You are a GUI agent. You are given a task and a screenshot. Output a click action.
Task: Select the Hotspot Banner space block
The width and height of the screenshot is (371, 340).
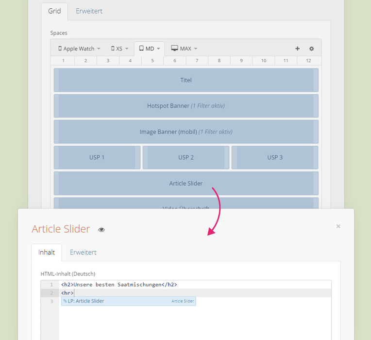click(186, 106)
